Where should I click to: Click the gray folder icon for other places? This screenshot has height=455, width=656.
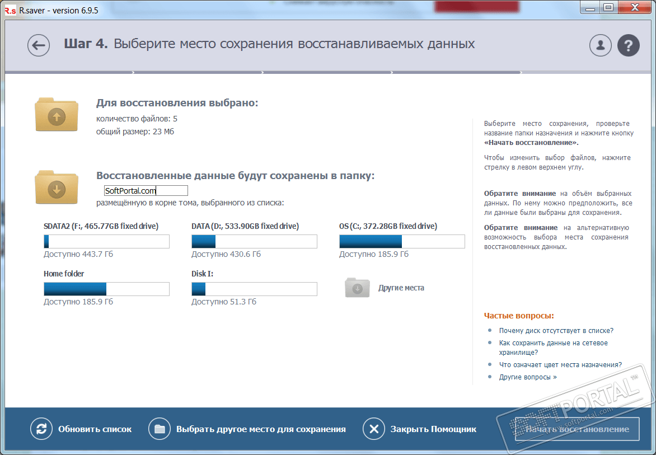(x=357, y=288)
